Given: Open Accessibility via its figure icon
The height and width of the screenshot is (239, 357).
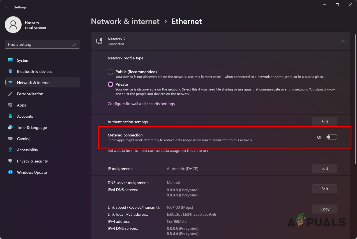Looking at the screenshot, I should click(x=10, y=150).
